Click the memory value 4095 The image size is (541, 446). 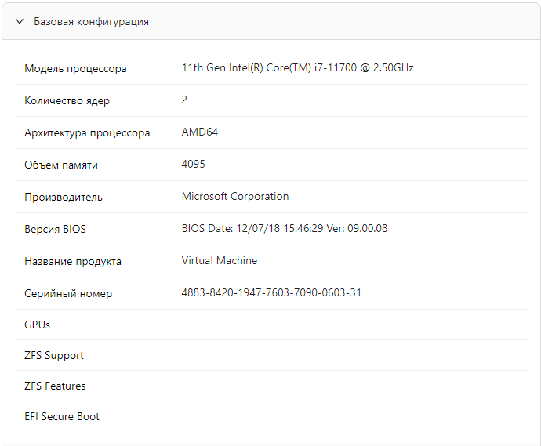(x=194, y=165)
